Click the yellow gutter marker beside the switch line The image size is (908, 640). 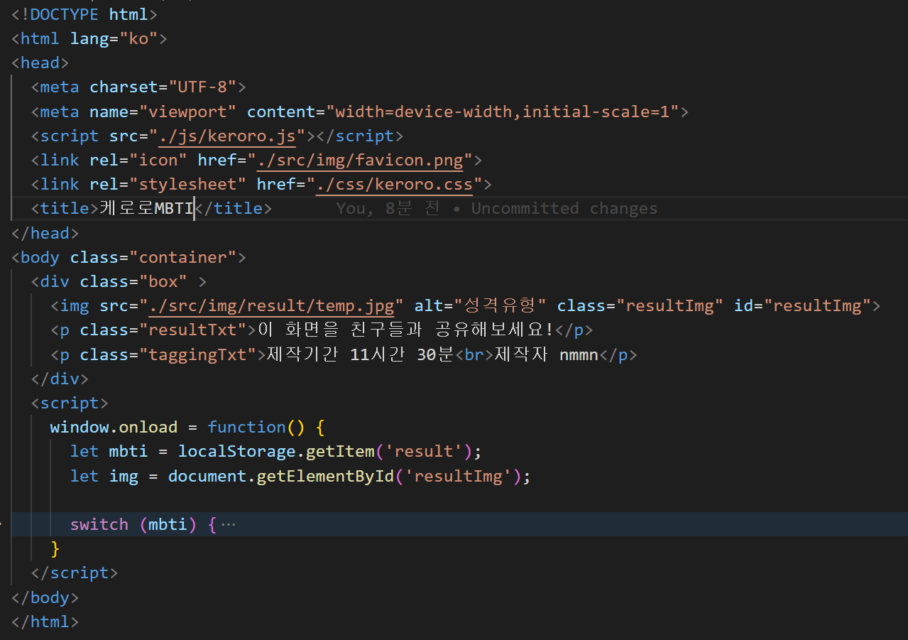[1, 524]
